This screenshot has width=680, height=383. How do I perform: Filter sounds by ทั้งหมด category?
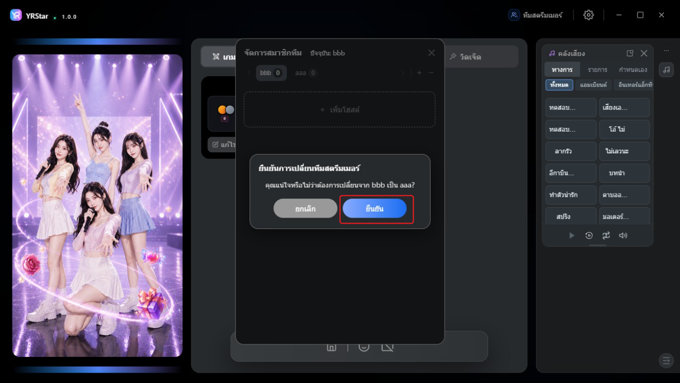559,85
